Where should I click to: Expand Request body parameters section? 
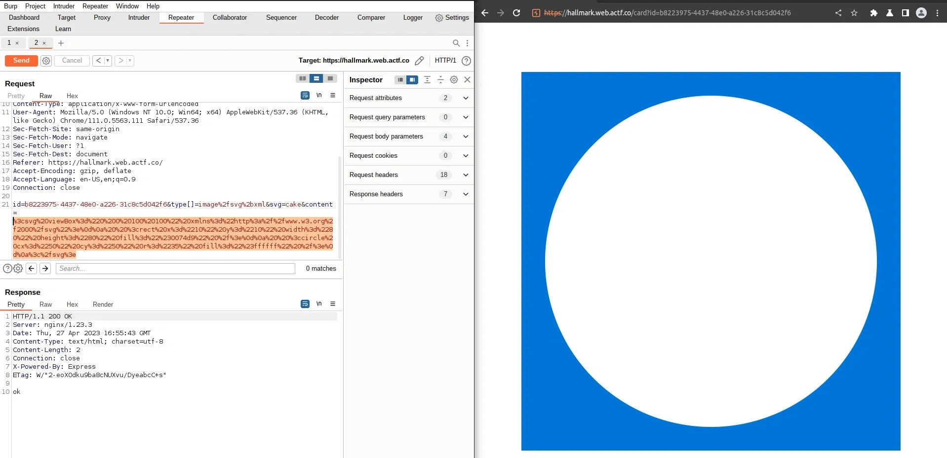coord(465,137)
